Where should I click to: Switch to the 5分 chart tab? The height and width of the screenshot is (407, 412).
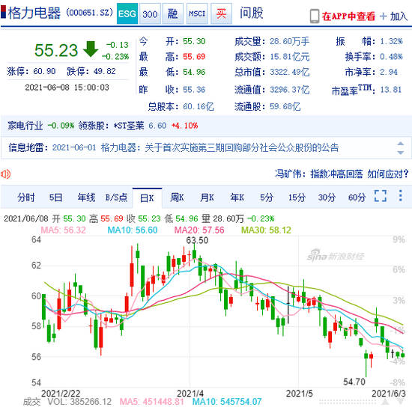click(x=267, y=198)
